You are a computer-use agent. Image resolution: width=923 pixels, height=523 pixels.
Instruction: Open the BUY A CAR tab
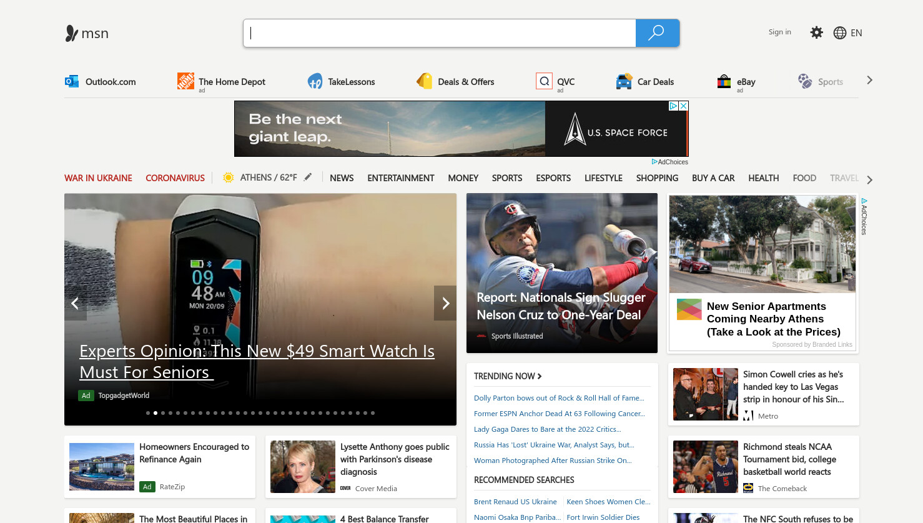pyautogui.click(x=713, y=178)
